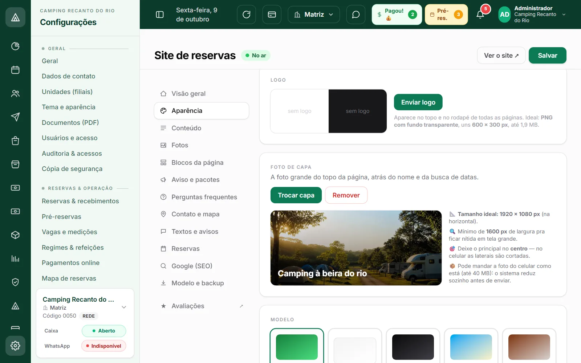Select the Google (SEO) tab
Screen dimensions: 581x363
[x=202, y=266]
